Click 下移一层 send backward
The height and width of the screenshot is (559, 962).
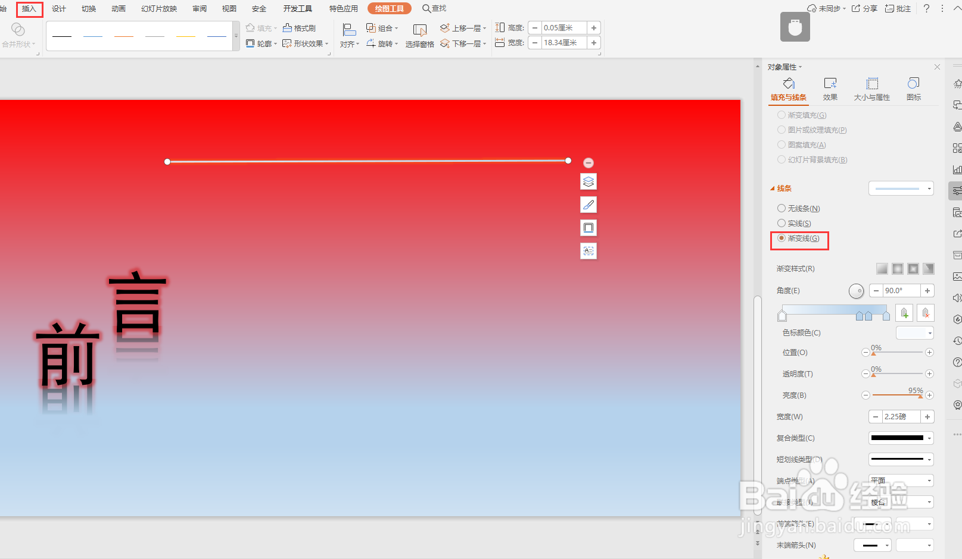click(463, 43)
